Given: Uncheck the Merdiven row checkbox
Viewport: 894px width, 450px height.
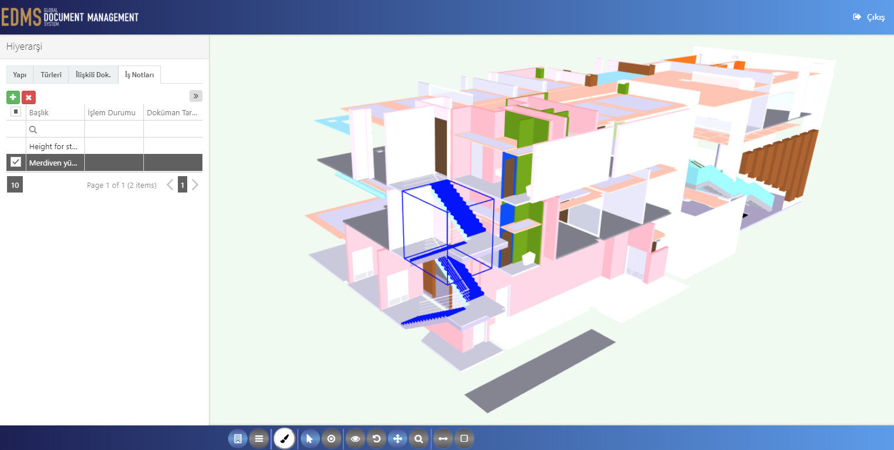Looking at the screenshot, I should click(x=16, y=162).
